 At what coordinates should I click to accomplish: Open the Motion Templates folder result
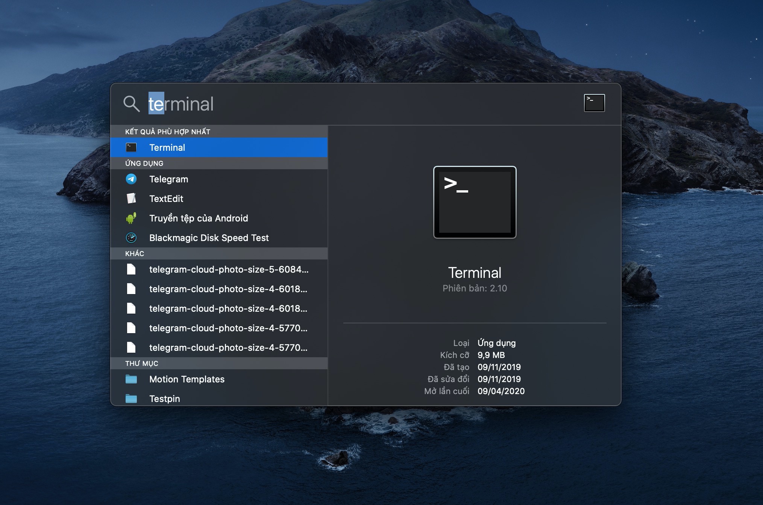point(219,379)
